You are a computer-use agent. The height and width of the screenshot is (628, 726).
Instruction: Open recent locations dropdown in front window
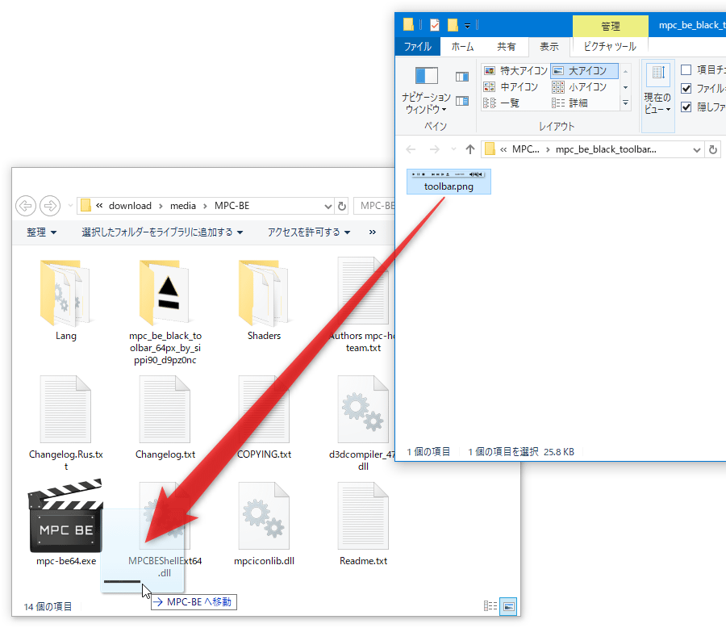point(453,149)
